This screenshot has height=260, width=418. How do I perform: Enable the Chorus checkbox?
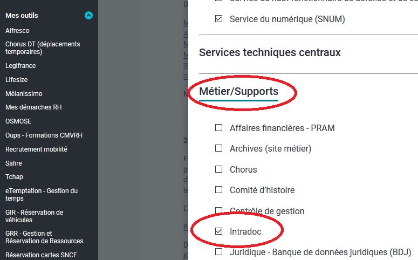(x=218, y=169)
